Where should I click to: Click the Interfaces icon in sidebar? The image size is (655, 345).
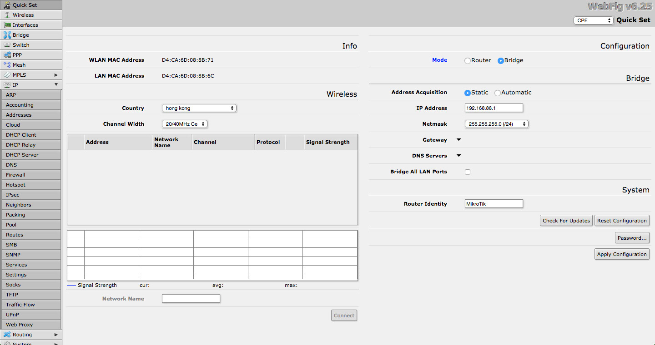click(7, 25)
